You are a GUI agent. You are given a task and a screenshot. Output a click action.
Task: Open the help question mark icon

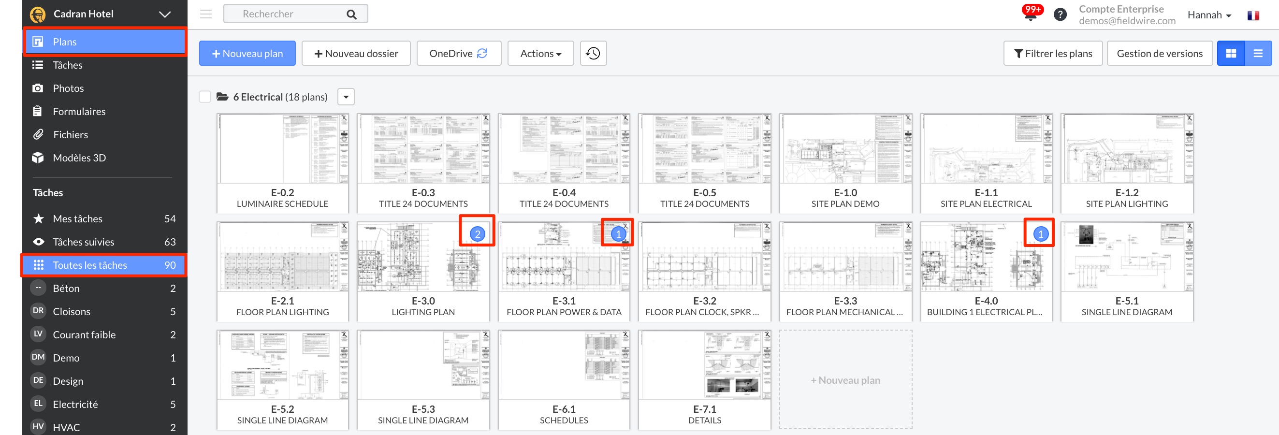tap(1060, 14)
